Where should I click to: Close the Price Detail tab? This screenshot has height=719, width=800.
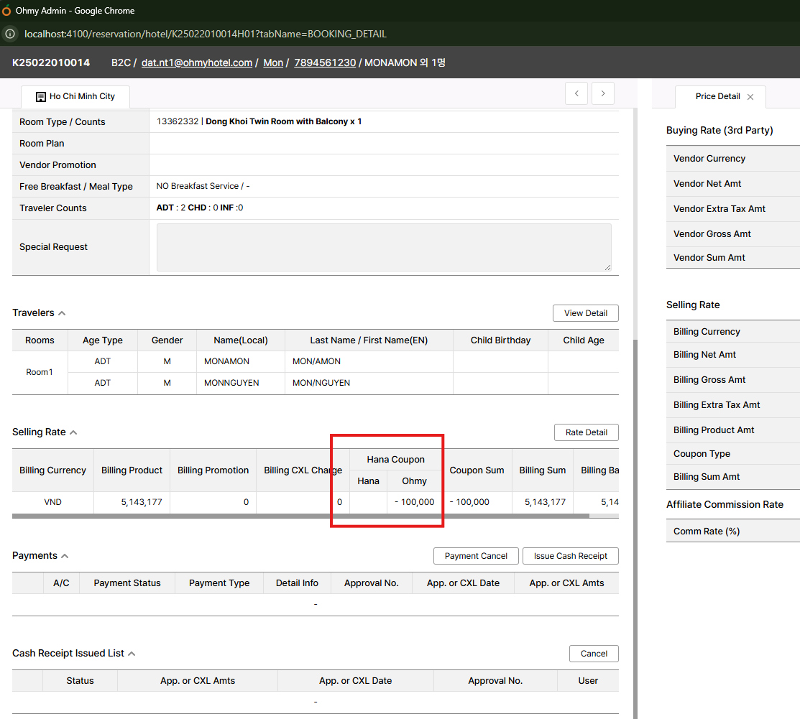[750, 97]
